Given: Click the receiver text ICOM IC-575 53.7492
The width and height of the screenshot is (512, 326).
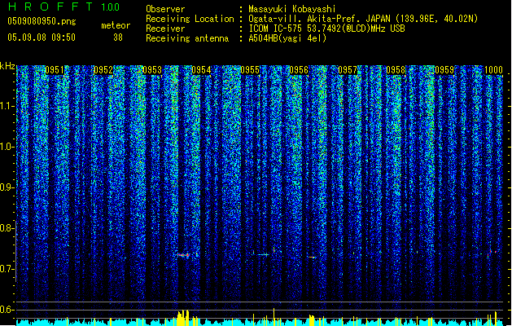Looking at the screenshot, I should (326, 29).
